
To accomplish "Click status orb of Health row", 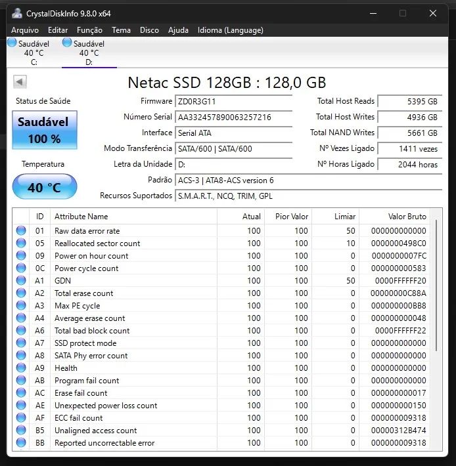I will click(x=21, y=368).
